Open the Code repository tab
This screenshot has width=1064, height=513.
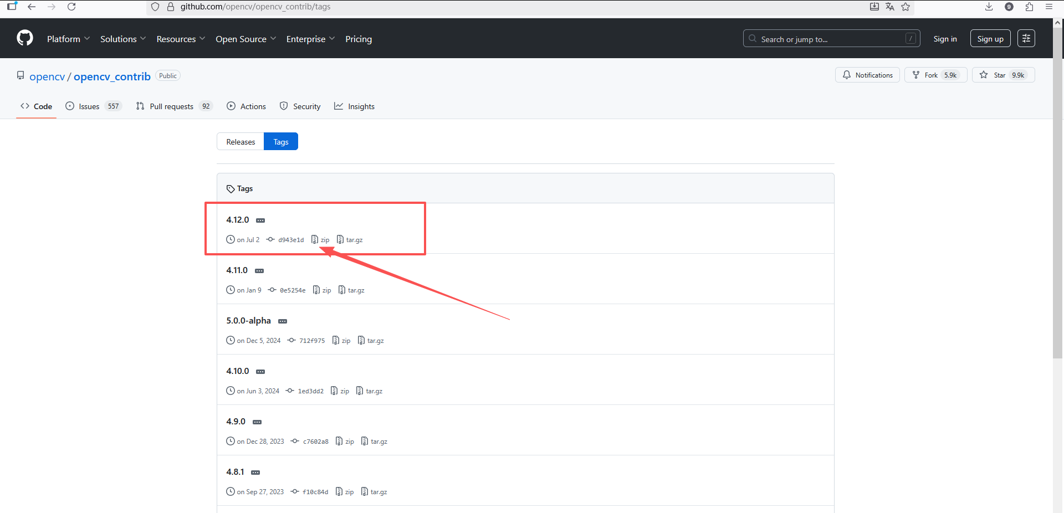click(x=36, y=106)
